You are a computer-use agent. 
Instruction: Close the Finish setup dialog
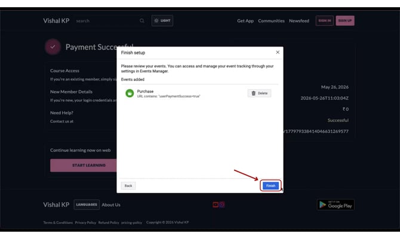(x=278, y=52)
